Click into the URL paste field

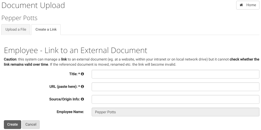coord(176,87)
